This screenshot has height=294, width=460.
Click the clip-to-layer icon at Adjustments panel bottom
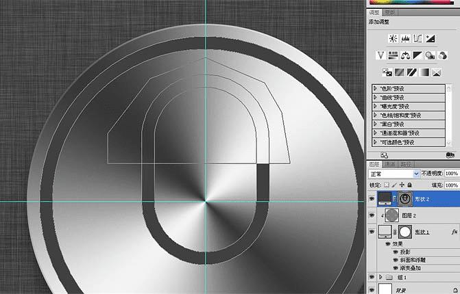click(450, 155)
